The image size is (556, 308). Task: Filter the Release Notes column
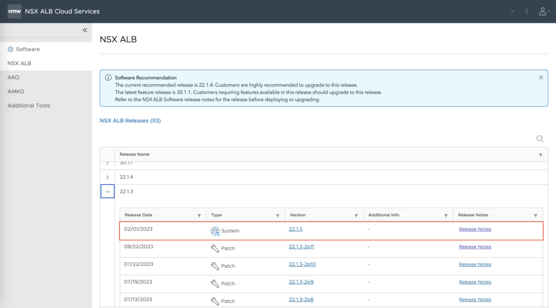coord(535,216)
